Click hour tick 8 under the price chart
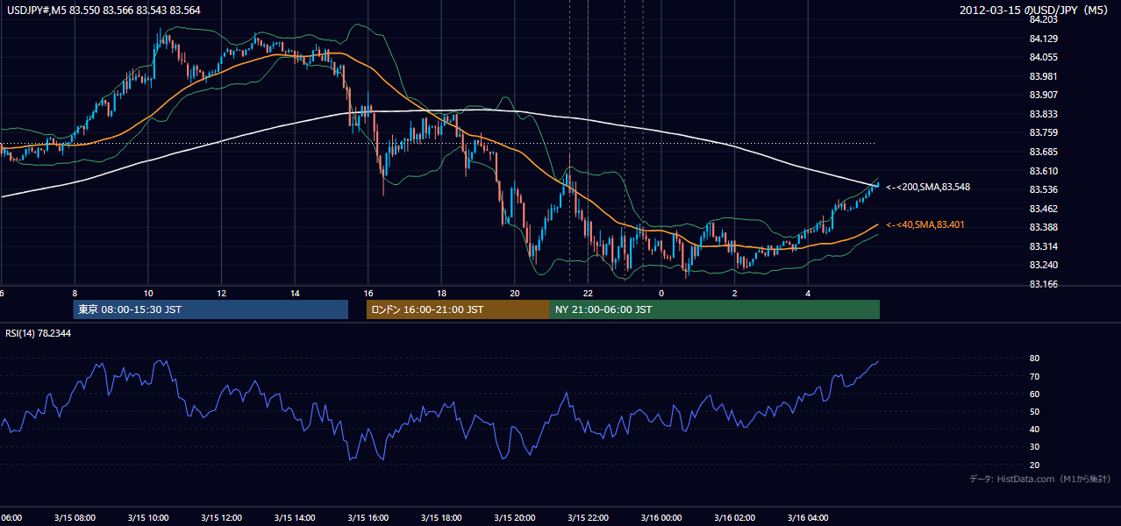This screenshot has height=526, width=1121. pyautogui.click(x=75, y=293)
